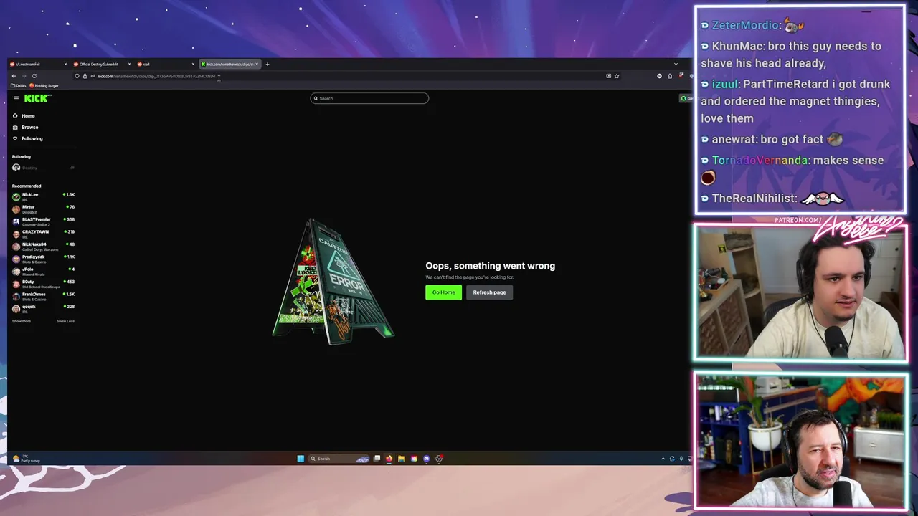
Task: Open File Explorer from the taskbar
Action: point(402,459)
